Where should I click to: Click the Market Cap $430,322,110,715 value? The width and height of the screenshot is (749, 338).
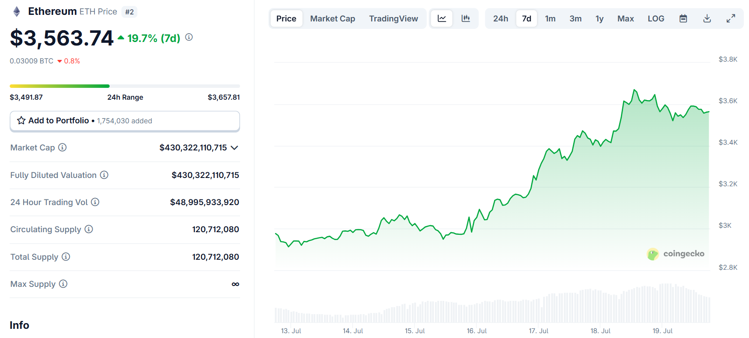(193, 148)
